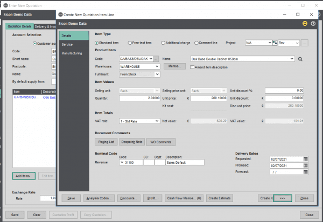Viewport: 323px width, 222px height.
Task: Open Cash Flow Memos (0)
Action: pos(184,198)
